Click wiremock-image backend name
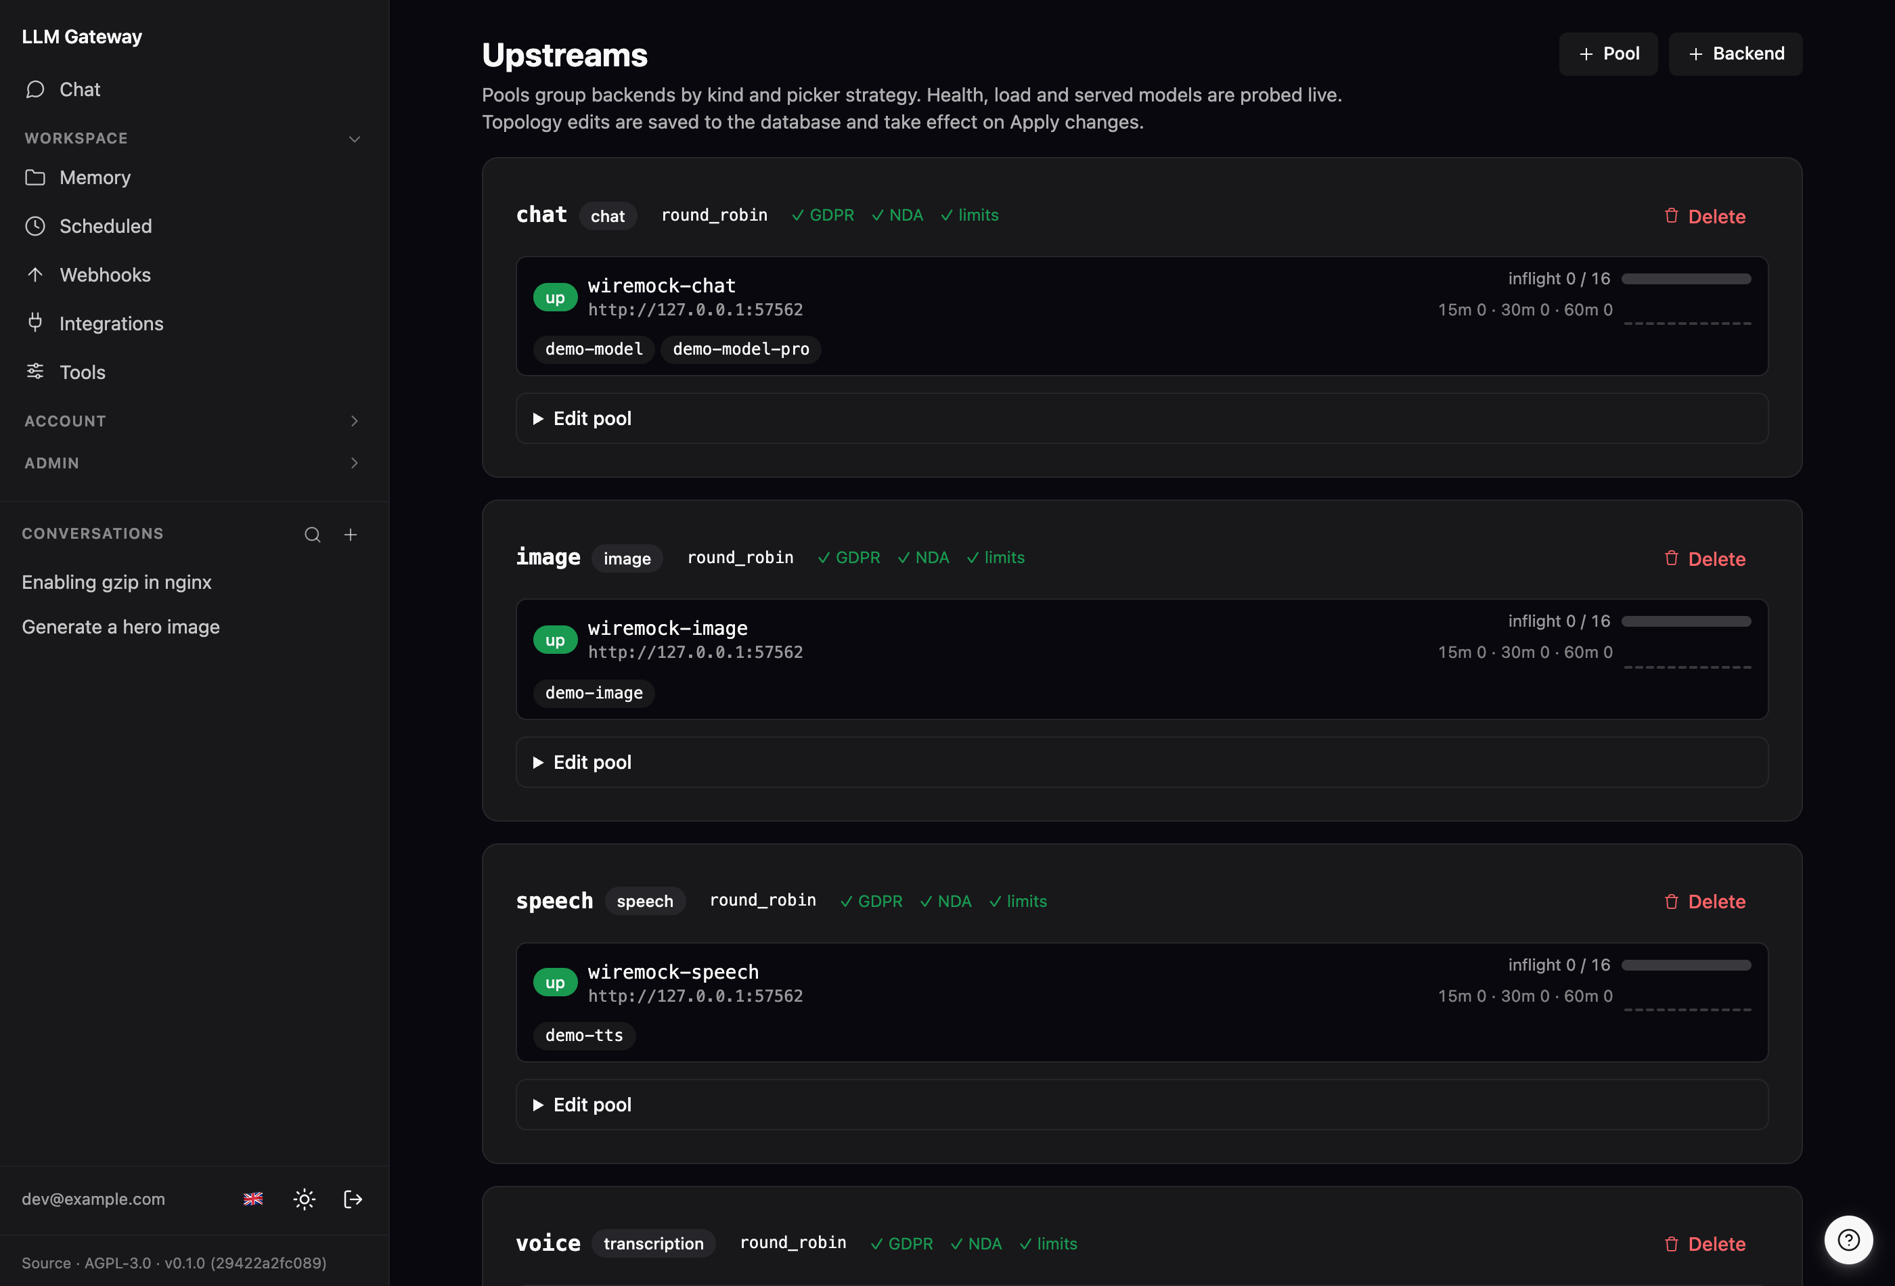 pos(668,629)
